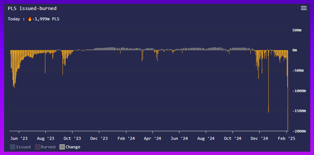The width and height of the screenshot is (314, 155).
Task: Click the -2000m y-axis label
Action: [299, 131]
